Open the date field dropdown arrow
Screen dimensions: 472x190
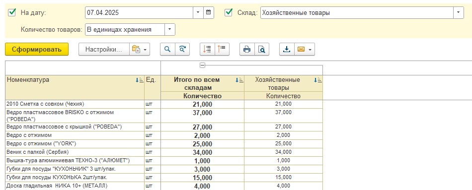point(198,12)
